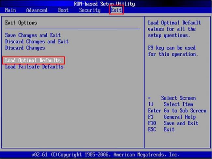Switch to the Advanced tab
212x159 pixels.
tap(37, 10)
